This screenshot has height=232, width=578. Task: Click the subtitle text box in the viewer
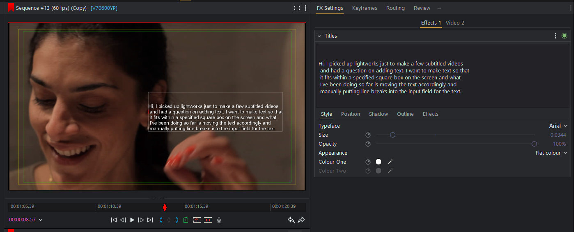point(216,112)
